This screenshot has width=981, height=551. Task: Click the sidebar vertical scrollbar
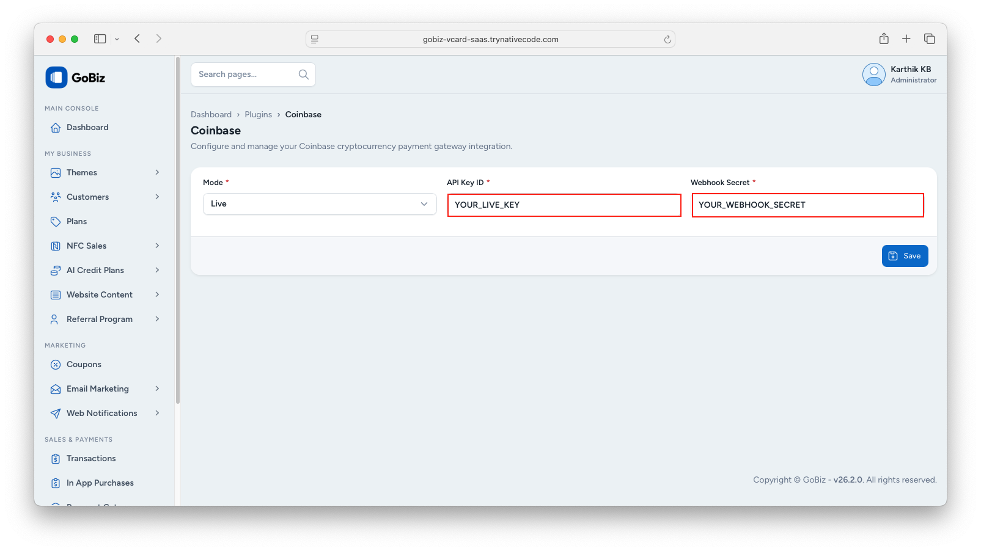point(178,231)
